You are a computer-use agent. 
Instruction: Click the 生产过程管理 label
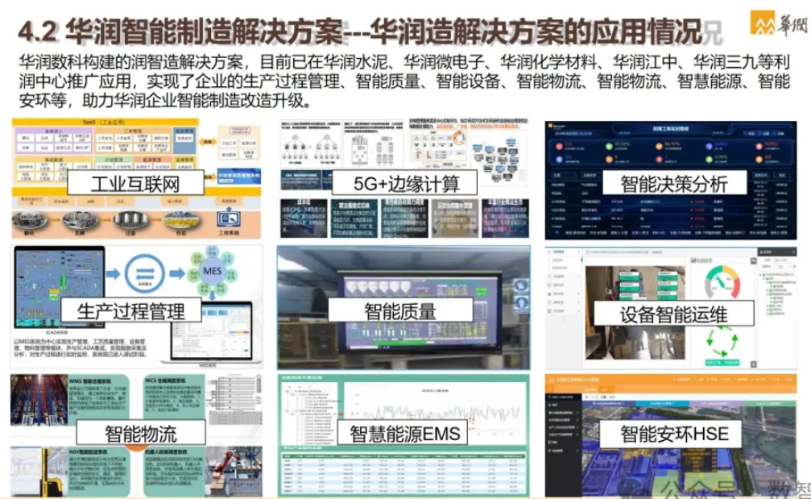[130, 310]
